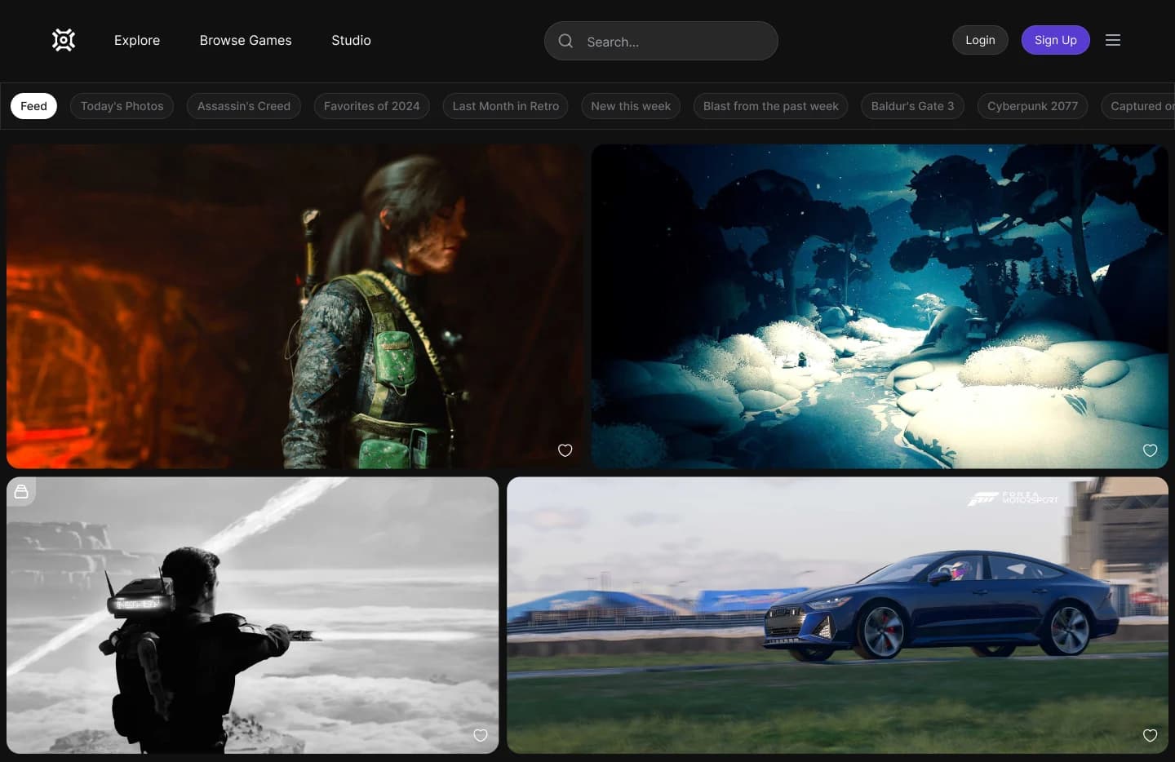Filter by Assassin's Creed
Image resolution: width=1175 pixels, height=762 pixels.
click(x=243, y=106)
